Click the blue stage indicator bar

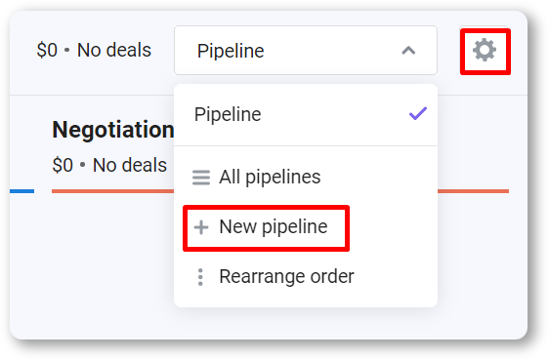tap(21, 191)
